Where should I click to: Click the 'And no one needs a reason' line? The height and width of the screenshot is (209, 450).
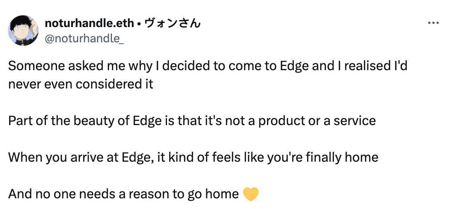click(123, 194)
